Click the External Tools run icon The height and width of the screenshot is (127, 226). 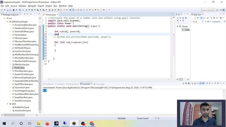(43, 10)
